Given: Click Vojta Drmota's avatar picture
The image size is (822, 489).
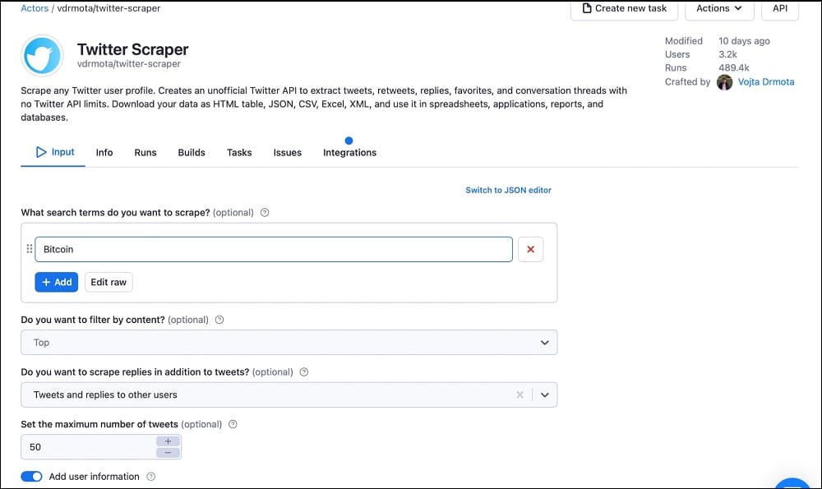Looking at the screenshot, I should pyautogui.click(x=724, y=82).
